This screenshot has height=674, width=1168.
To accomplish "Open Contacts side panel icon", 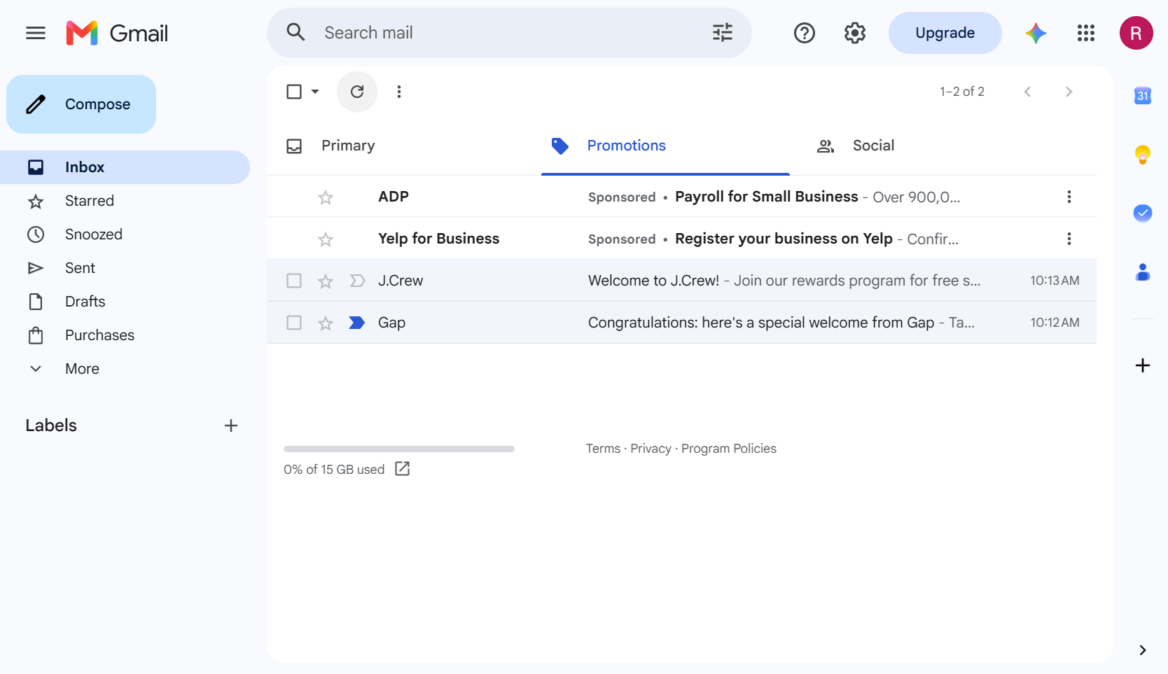I will (1143, 272).
